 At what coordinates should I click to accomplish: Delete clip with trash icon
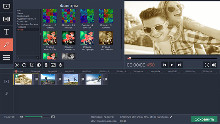(46, 65)
